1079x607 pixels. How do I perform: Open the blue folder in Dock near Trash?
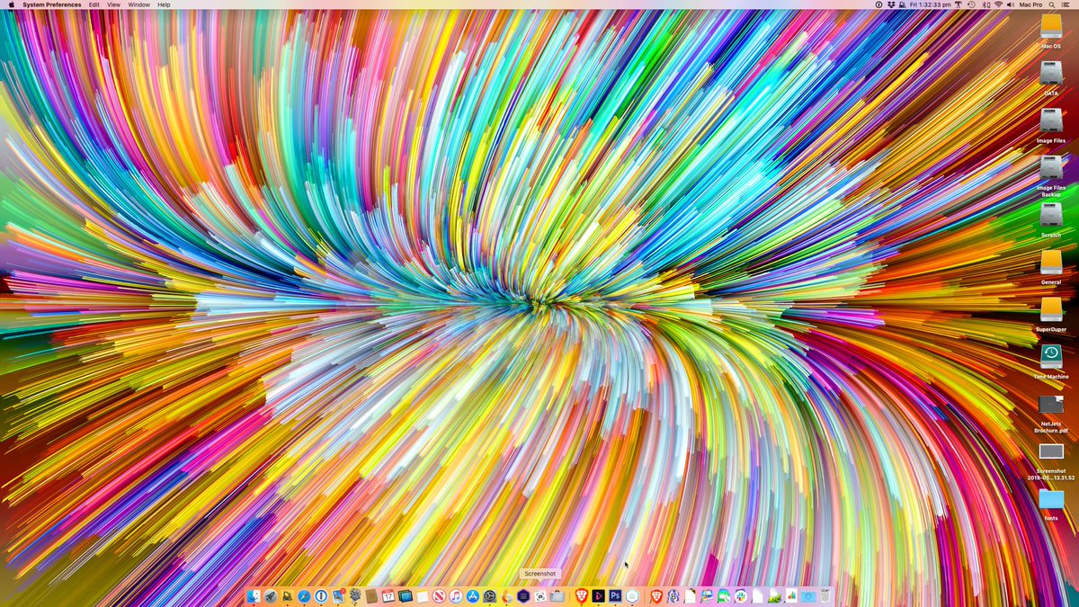807,595
